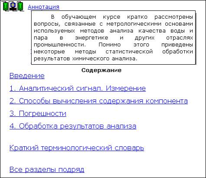This screenshot has width=206, height=178.
Task: Click the word статистической in the tooltip
Action: (129, 52)
